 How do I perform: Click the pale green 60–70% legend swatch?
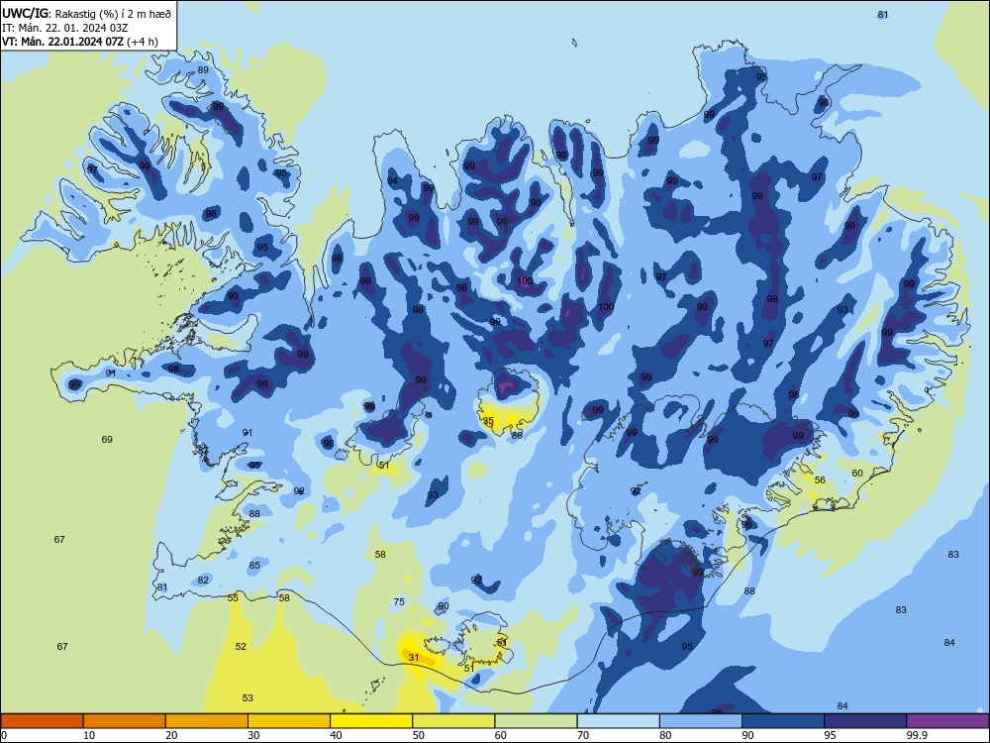(536, 721)
